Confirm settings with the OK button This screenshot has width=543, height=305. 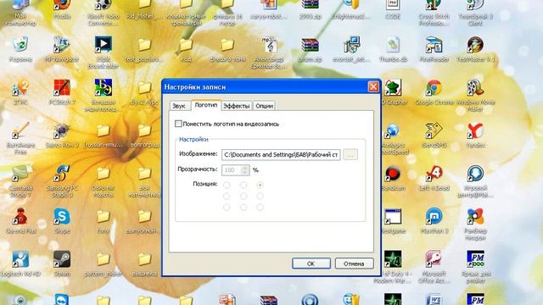(311, 263)
